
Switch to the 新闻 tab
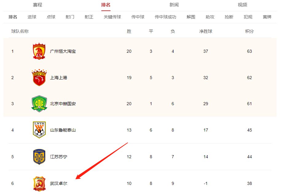(x=174, y=5)
